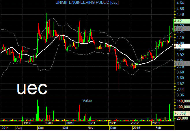Click the 4.42 current price label
This screenshot has height=132, width=190.
[x=182, y=21]
